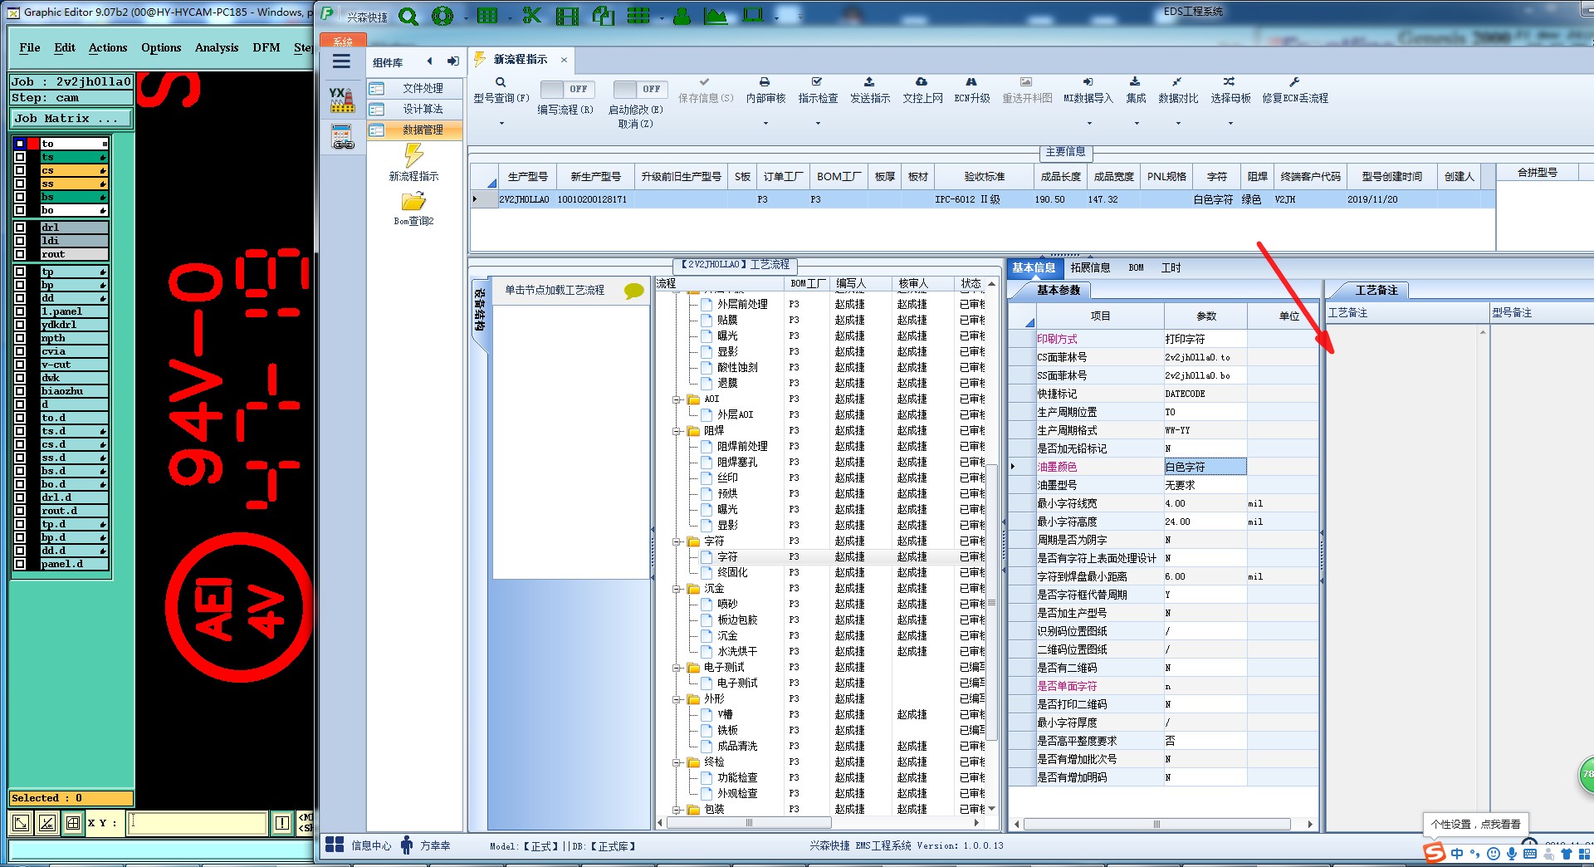The height and width of the screenshot is (867, 1594).
Task: Click the scissors icon in the EDS top toolbar
Action: (531, 15)
